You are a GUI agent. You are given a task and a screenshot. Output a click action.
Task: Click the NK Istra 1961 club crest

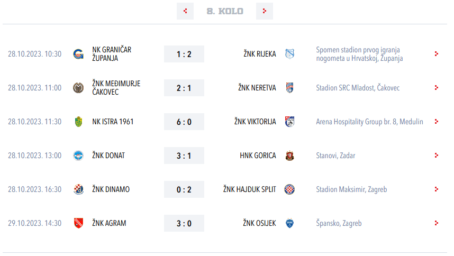pos(78,122)
